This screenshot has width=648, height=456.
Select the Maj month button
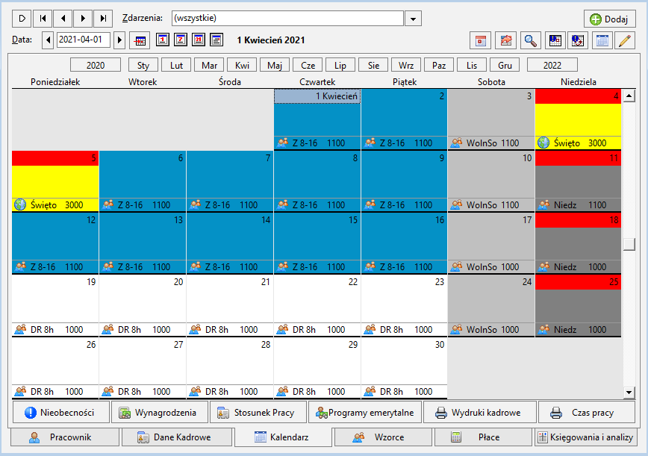point(275,65)
